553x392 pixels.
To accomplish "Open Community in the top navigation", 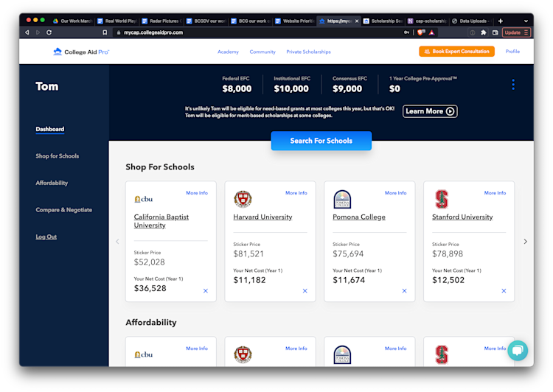I will (x=262, y=52).
